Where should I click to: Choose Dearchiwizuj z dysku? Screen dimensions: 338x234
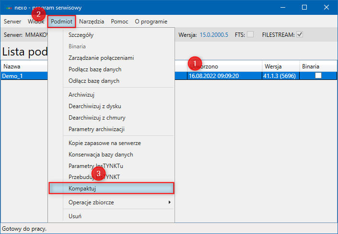(111, 106)
